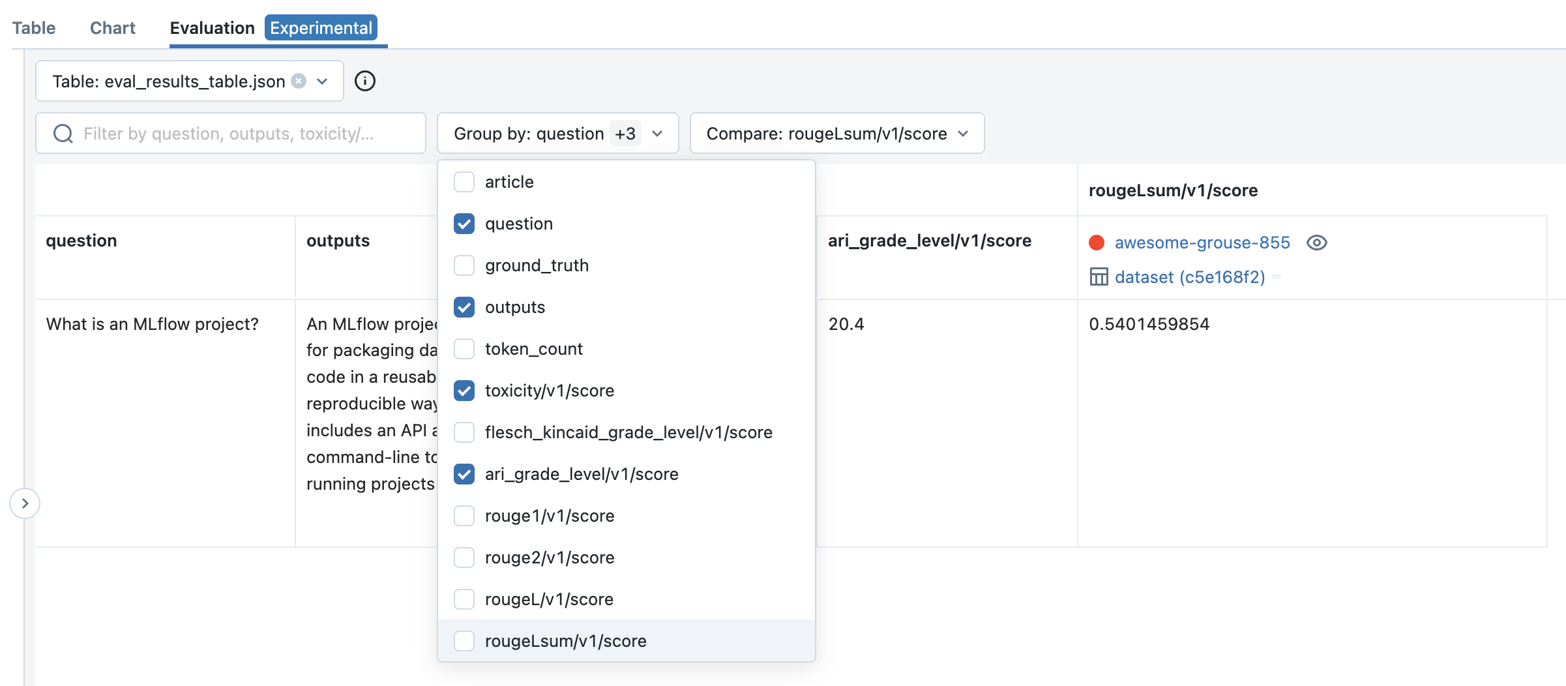Image resolution: width=1566 pixels, height=686 pixels.
Task: Switch to the Chart tab
Action: coord(111,27)
